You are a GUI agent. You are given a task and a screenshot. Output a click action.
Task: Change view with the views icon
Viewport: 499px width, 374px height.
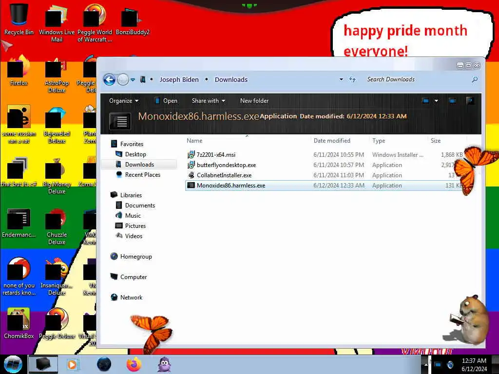pos(425,101)
